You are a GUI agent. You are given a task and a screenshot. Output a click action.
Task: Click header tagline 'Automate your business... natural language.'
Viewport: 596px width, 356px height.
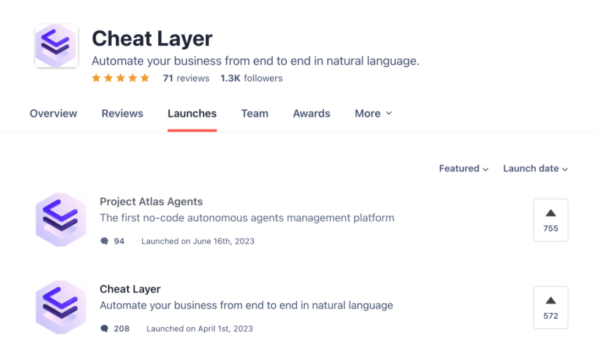(x=256, y=61)
